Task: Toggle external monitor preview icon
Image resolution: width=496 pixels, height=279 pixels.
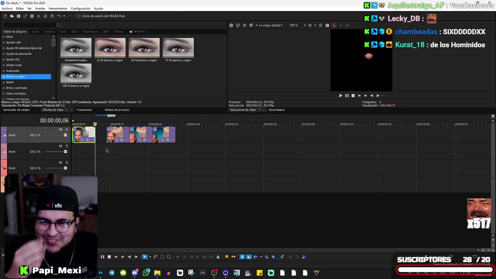Action: click(x=238, y=25)
